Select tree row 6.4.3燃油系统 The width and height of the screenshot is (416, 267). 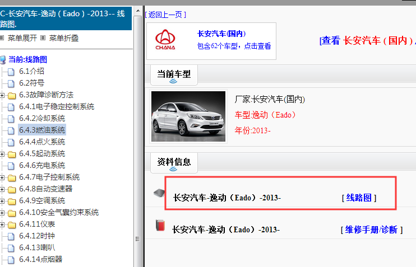click(x=42, y=130)
